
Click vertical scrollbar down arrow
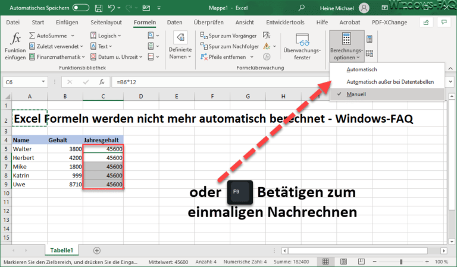tap(452, 241)
